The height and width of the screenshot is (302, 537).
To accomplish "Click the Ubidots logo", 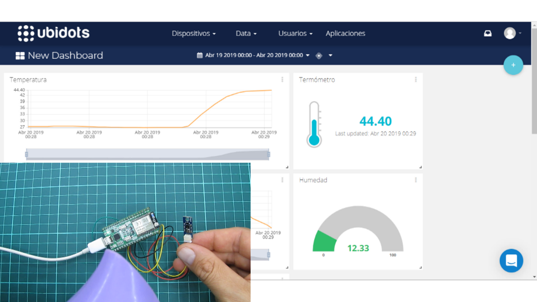I will pos(53,33).
